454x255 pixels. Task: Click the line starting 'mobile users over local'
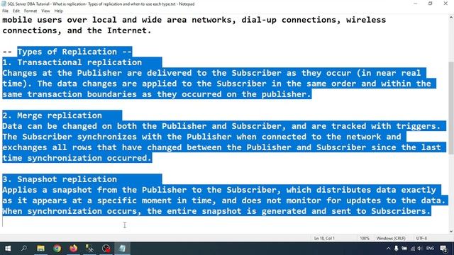pyautogui.click(x=194, y=20)
